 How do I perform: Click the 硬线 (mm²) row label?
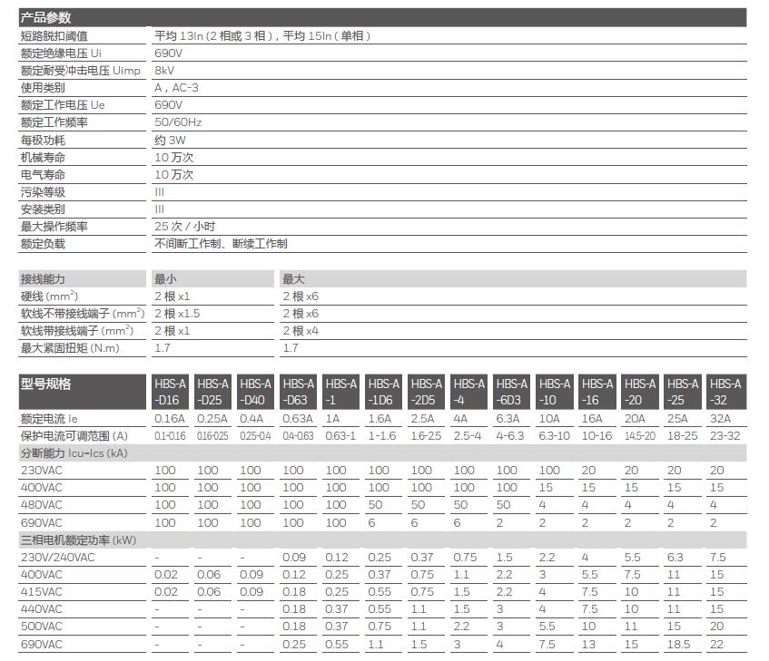click(x=49, y=296)
